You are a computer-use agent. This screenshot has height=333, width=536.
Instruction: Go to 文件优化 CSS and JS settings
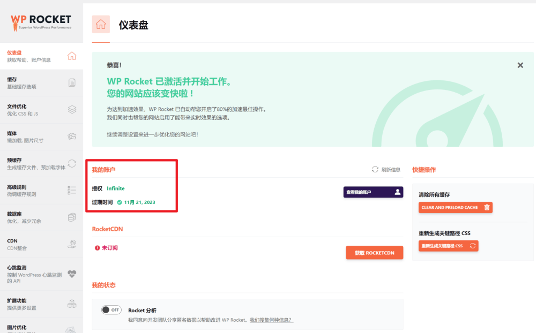click(41, 110)
